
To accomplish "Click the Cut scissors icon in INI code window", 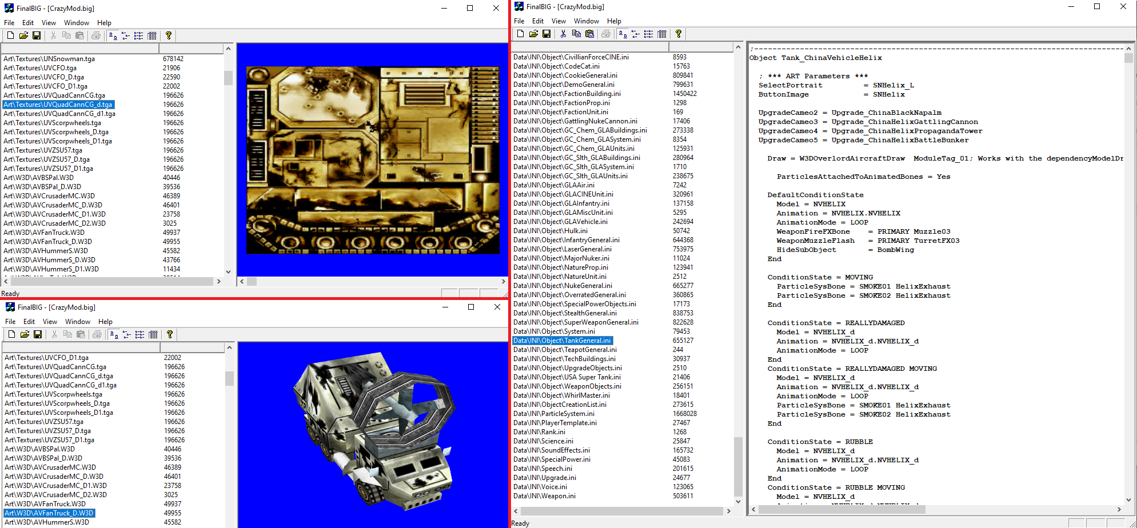I will coord(563,34).
